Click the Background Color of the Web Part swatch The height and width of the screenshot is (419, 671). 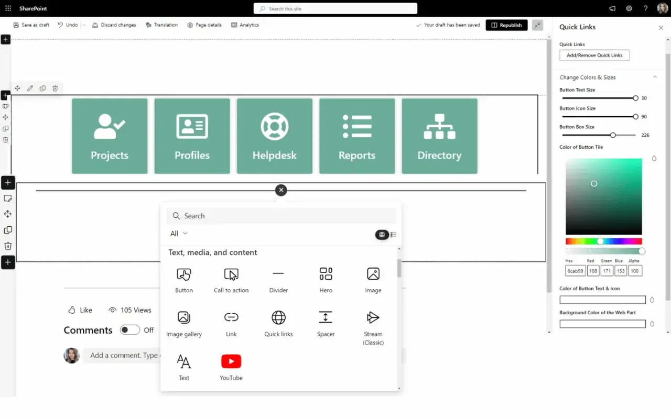tap(603, 324)
